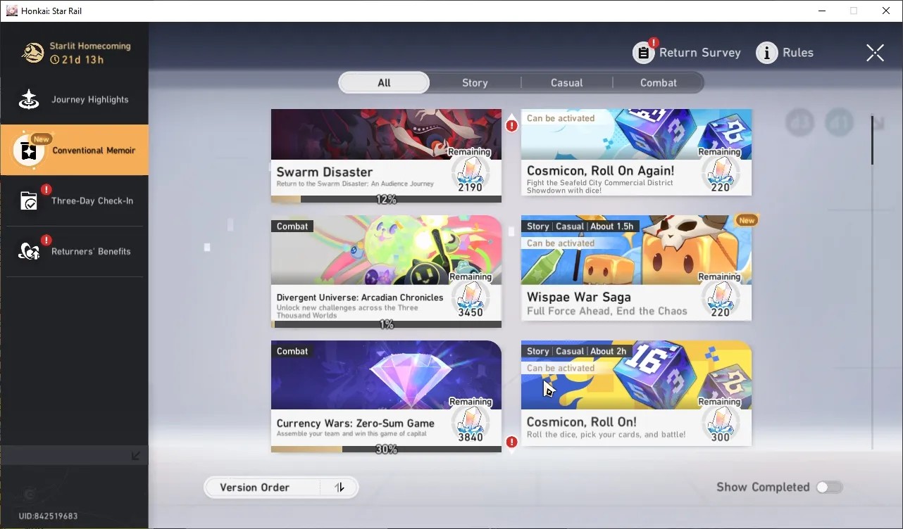Click the "New" badge on Wispae War Saga
The image size is (903, 529).
click(747, 221)
